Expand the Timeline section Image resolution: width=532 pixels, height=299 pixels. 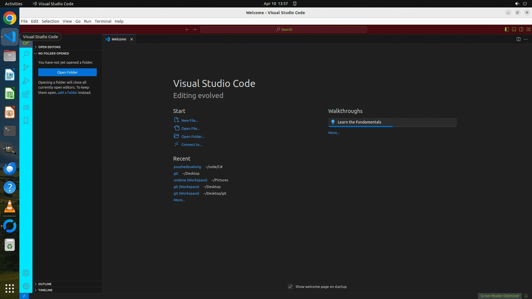point(45,290)
